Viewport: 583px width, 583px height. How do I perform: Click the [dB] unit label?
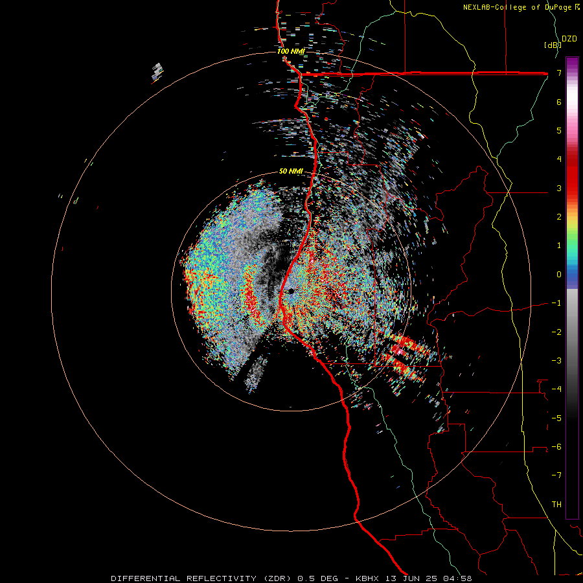click(x=552, y=45)
